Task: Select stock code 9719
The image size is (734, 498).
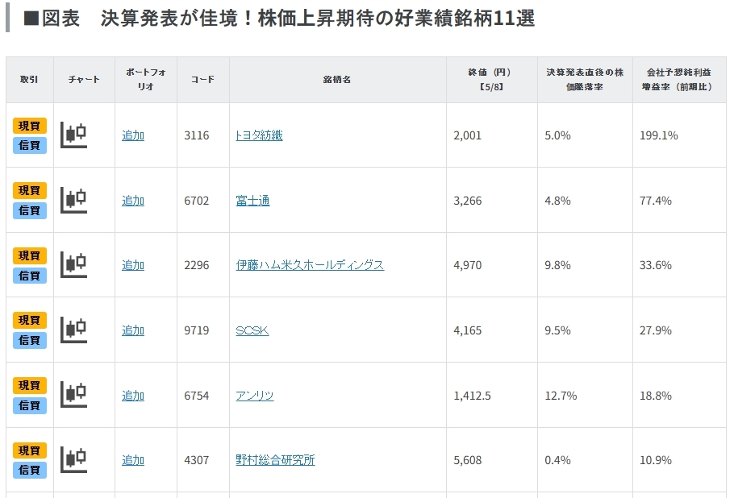Action: click(197, 330)
